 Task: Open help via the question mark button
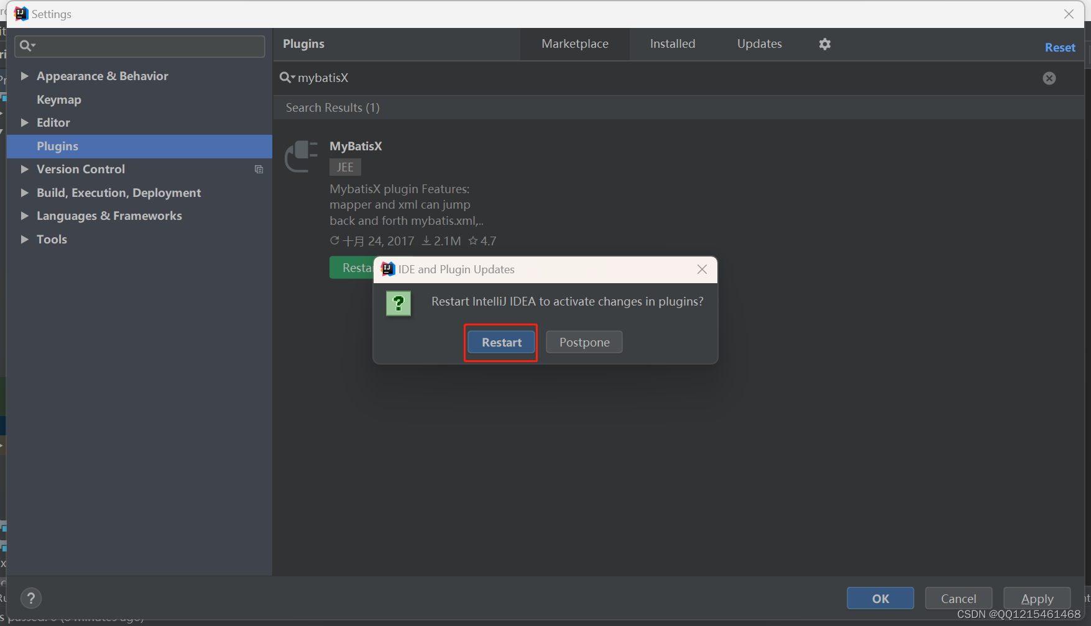pyautogui.click(x=31, y=598)
